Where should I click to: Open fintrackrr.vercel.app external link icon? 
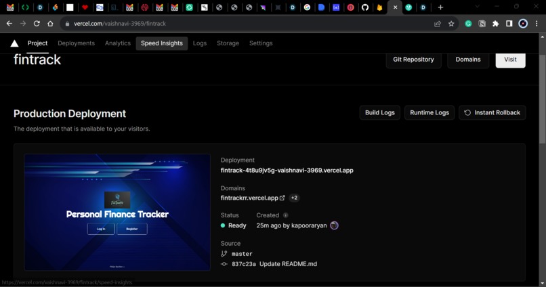[x=282, y=198]
